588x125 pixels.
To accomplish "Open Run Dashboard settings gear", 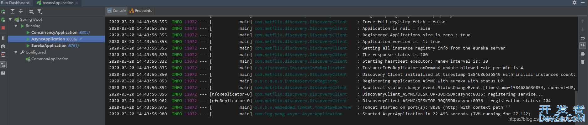I will 575,3.
